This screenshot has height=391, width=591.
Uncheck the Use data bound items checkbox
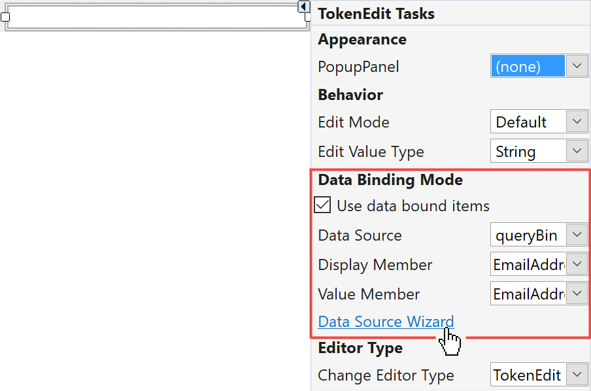[322, 205]
